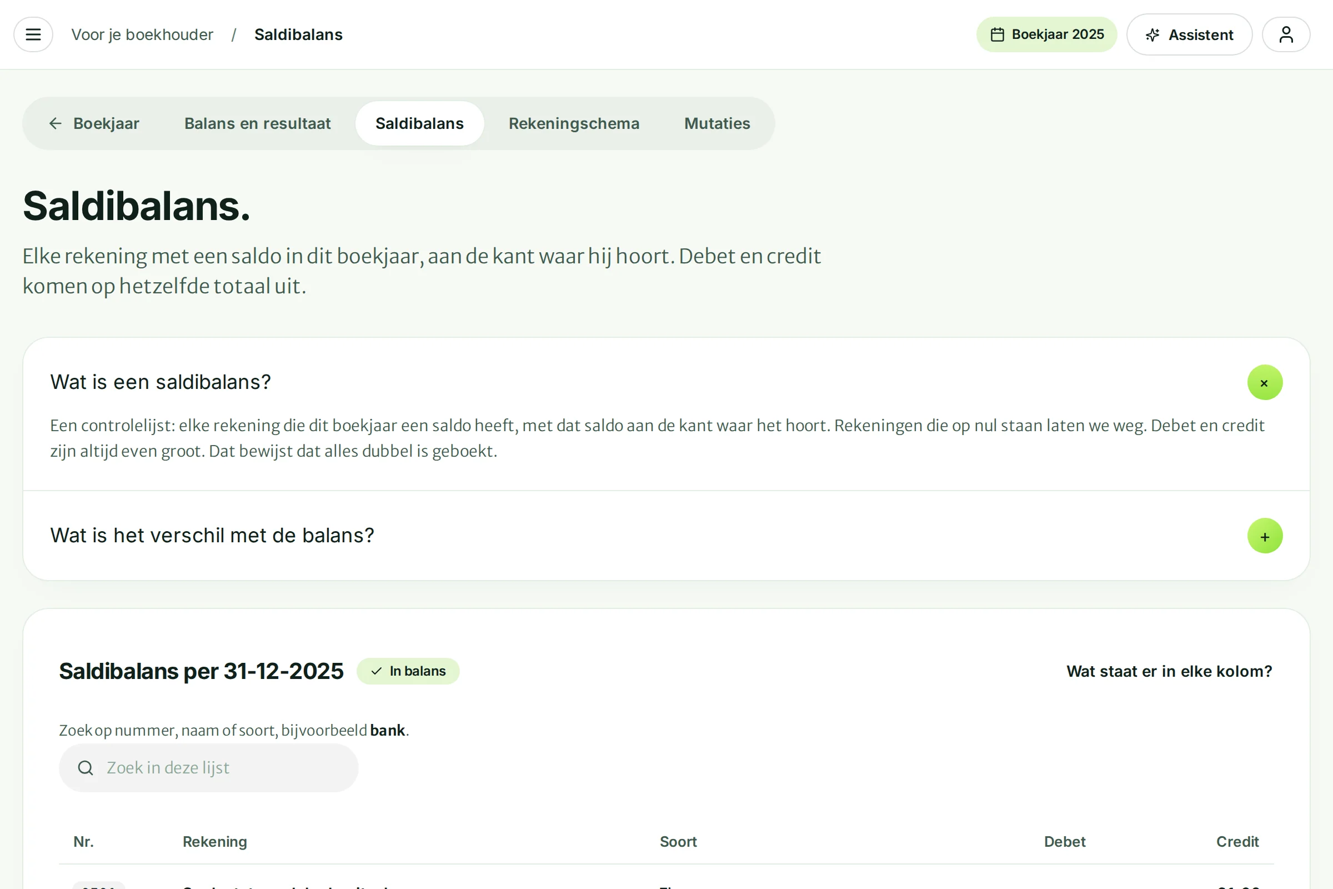Viewport: 1333px width, 889px height.
Task: Open the hamburger menu
Action: pos(33,34)
